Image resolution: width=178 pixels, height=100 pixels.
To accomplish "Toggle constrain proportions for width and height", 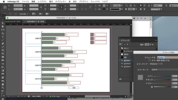I will point(41,7).
